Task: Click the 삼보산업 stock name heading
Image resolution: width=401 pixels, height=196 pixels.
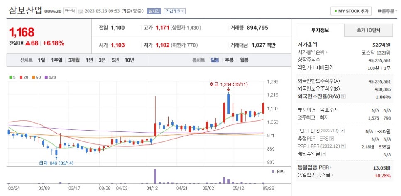Action: coord(25,10)
